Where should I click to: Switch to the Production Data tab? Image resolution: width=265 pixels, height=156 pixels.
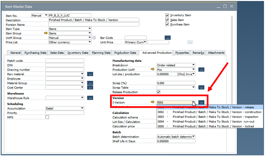(x=125, y=53)
